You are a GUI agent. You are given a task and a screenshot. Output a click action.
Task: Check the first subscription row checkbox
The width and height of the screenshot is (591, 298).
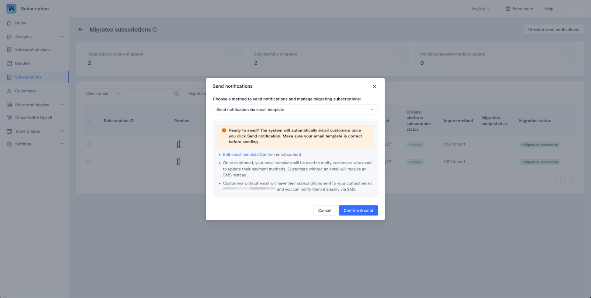pos(89,144)
